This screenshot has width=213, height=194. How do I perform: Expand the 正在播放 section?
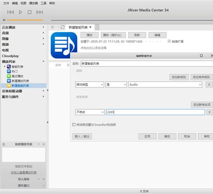pyautogui.click(x=43, y=27)
